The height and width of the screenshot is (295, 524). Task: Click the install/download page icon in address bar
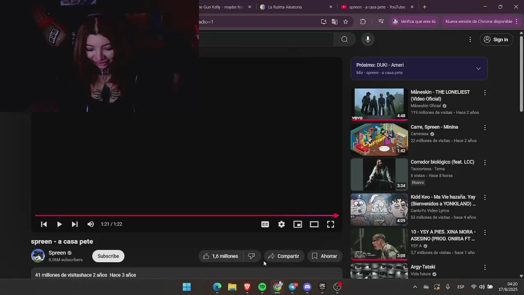coord(323,22)
